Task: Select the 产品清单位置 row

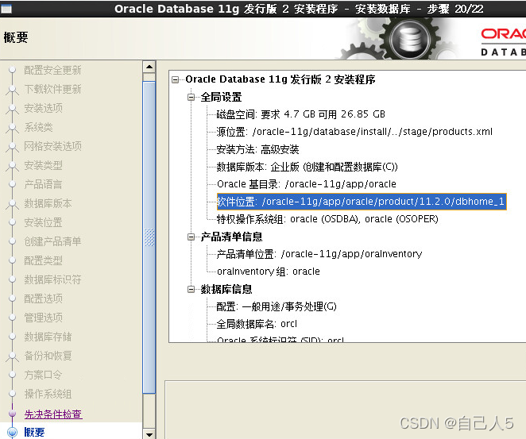Action: 319,254
